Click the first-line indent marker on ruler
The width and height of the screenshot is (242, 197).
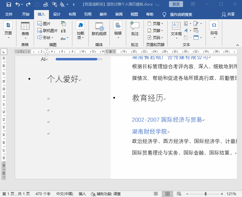(x=47, y=50)
